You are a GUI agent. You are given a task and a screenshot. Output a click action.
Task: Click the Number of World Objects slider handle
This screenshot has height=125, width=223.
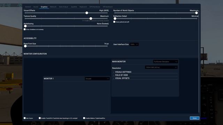click(197, 13)
